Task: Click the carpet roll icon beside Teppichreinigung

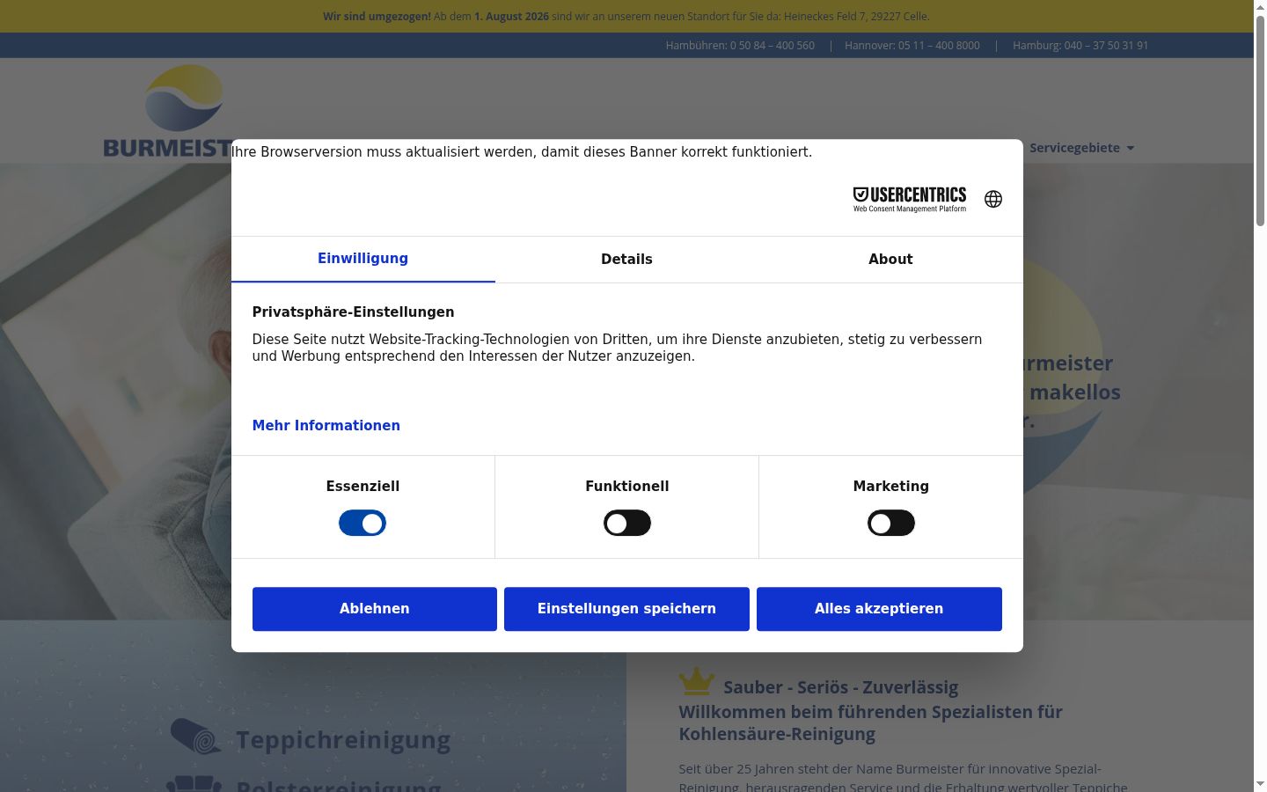Action: click(x=196, y=737)
